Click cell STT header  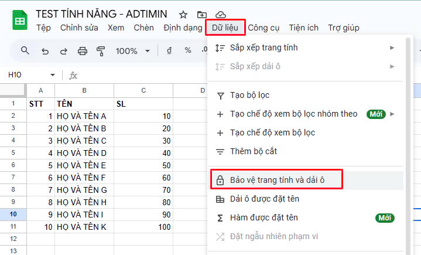pos(41,104)
